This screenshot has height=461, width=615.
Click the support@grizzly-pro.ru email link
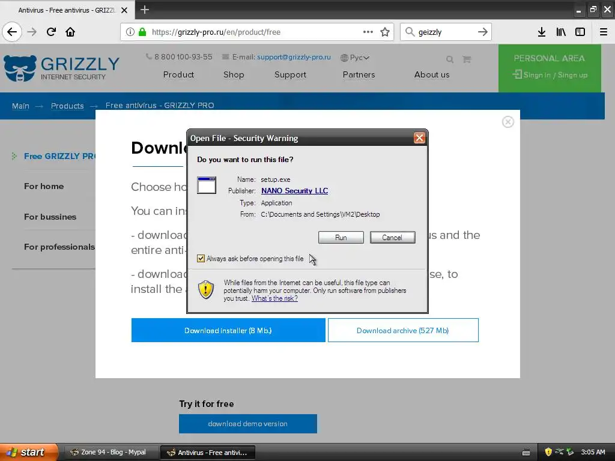(294, 57)
